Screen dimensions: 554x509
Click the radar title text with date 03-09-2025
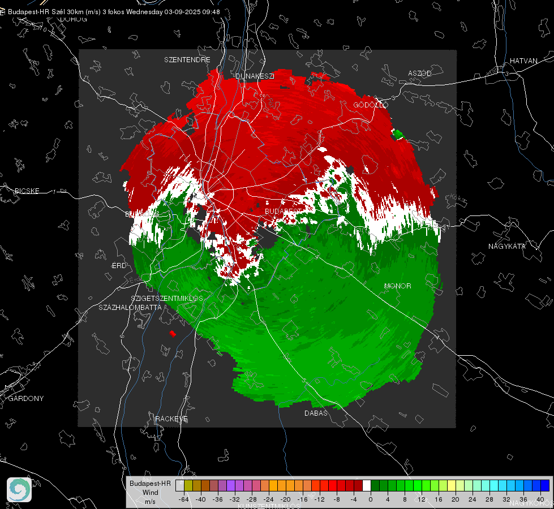pos(114,12)
